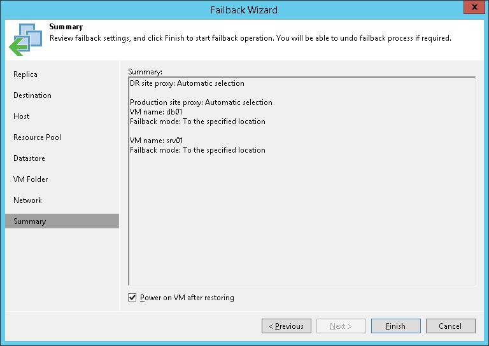
Task: Open the Destination step
Action: [x=32, y=95]
